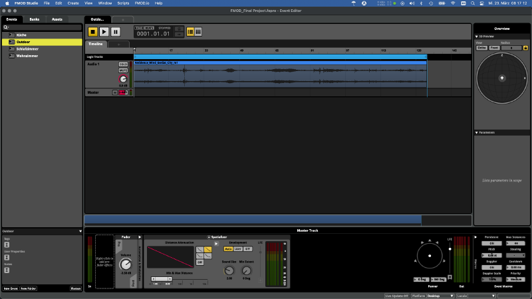
Task: Click the timeline overview scrollbar at bottom
Action: coord(253,220)
